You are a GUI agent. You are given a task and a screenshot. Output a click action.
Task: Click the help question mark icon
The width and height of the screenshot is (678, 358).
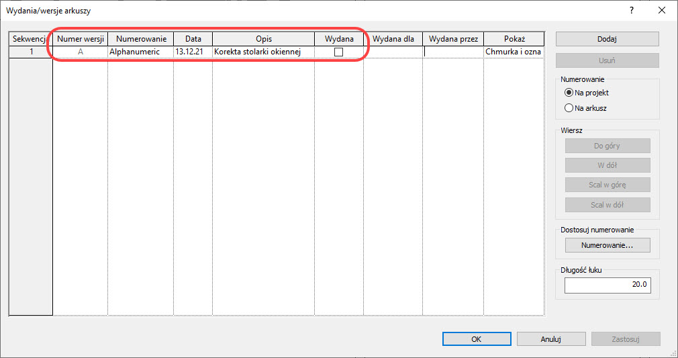tap(631, 10)
